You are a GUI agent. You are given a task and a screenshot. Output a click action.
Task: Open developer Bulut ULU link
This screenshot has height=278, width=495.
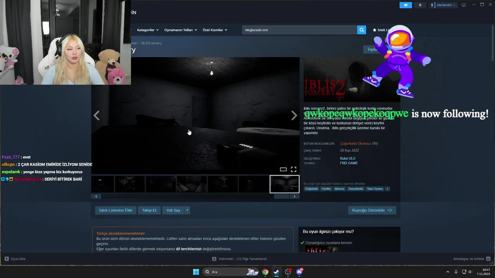348,158
